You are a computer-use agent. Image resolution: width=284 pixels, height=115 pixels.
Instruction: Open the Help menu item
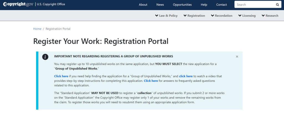coord(204,5)
